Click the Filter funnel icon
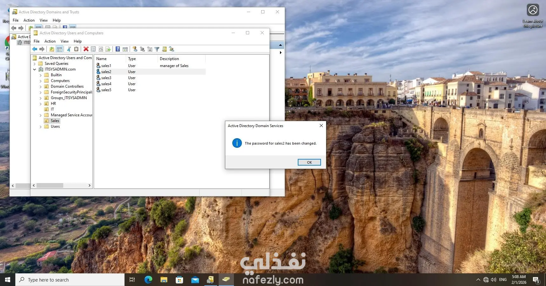The height and width of the screenshot is (286, 546). click(x=157, y=49)
